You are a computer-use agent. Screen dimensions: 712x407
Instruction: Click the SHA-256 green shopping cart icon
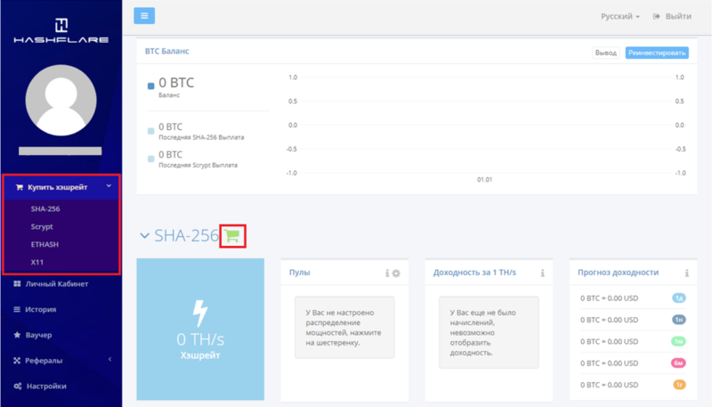click(x=232, y=236)
